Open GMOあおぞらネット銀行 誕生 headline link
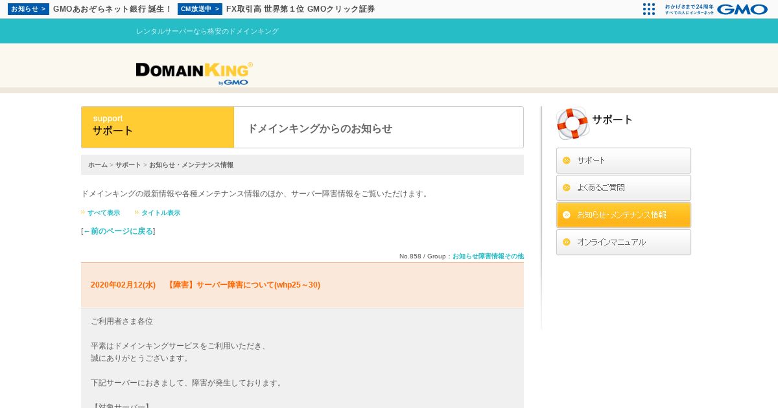Viewport: 778px width, 408px height. pyautogui.click(x=112, y=9)
